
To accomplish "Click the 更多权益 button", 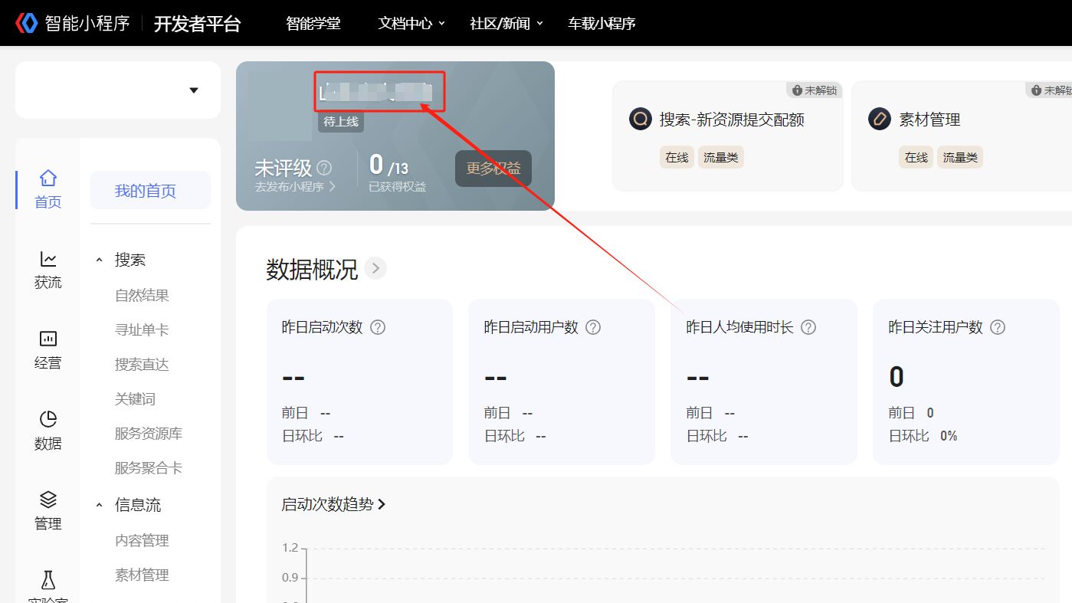I will pos(493,169).
